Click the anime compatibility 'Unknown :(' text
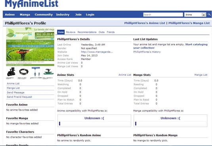 [x=94, y=118]
